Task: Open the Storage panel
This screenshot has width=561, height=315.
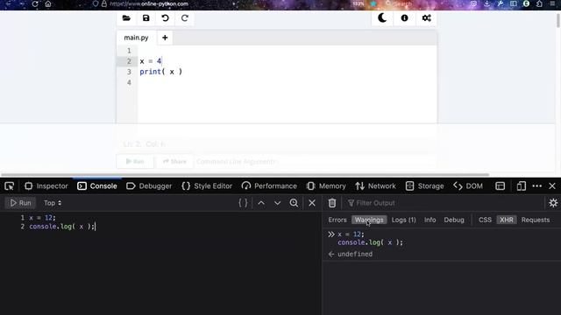Action: 424,186
